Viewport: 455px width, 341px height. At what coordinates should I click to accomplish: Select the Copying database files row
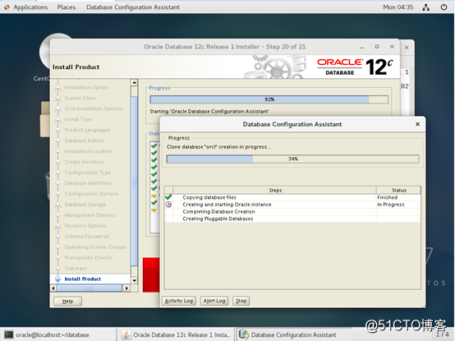click(x=292, y=197)
